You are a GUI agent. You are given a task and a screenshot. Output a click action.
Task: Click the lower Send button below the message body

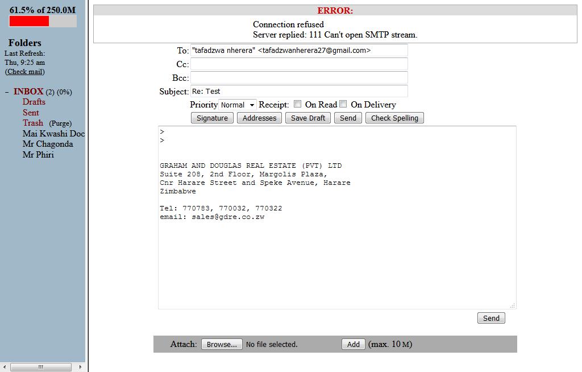(x=490, y=318)
